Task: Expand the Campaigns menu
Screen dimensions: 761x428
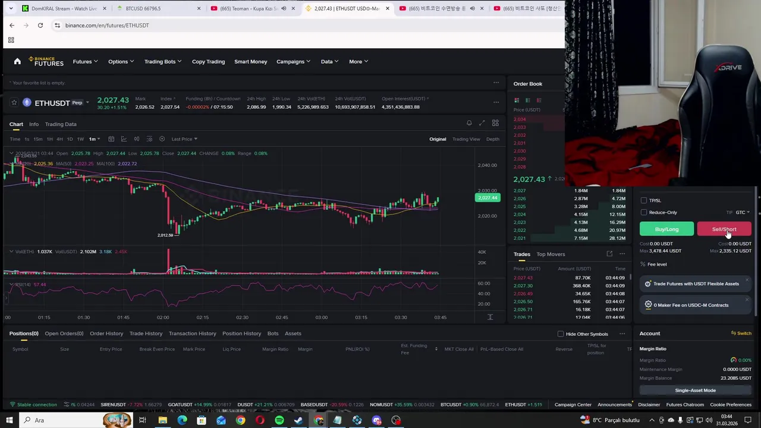Action: pos(293,62)
